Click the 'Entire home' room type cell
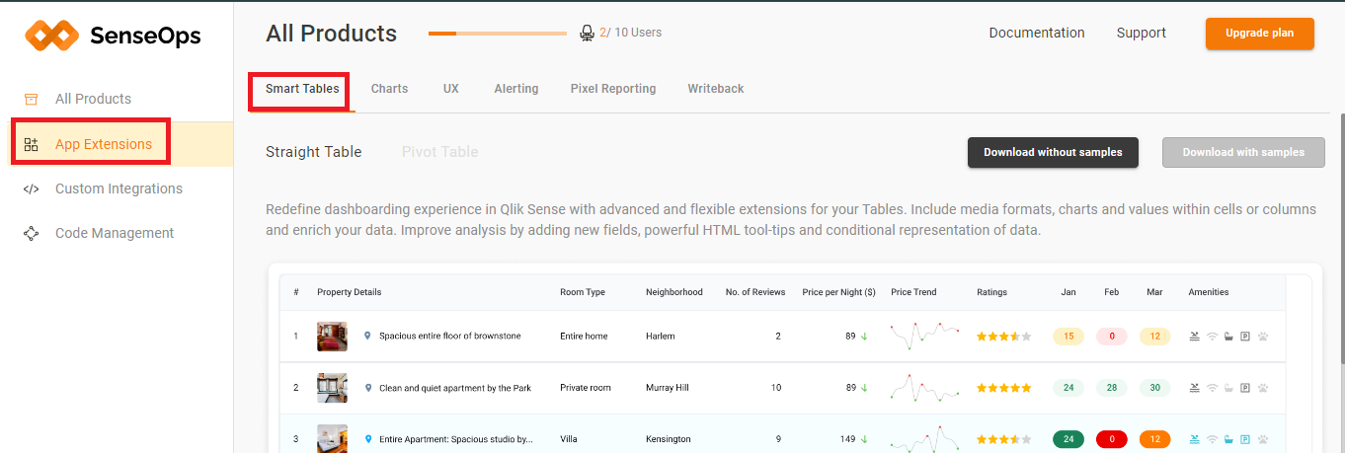 click(x=584, y=337)
